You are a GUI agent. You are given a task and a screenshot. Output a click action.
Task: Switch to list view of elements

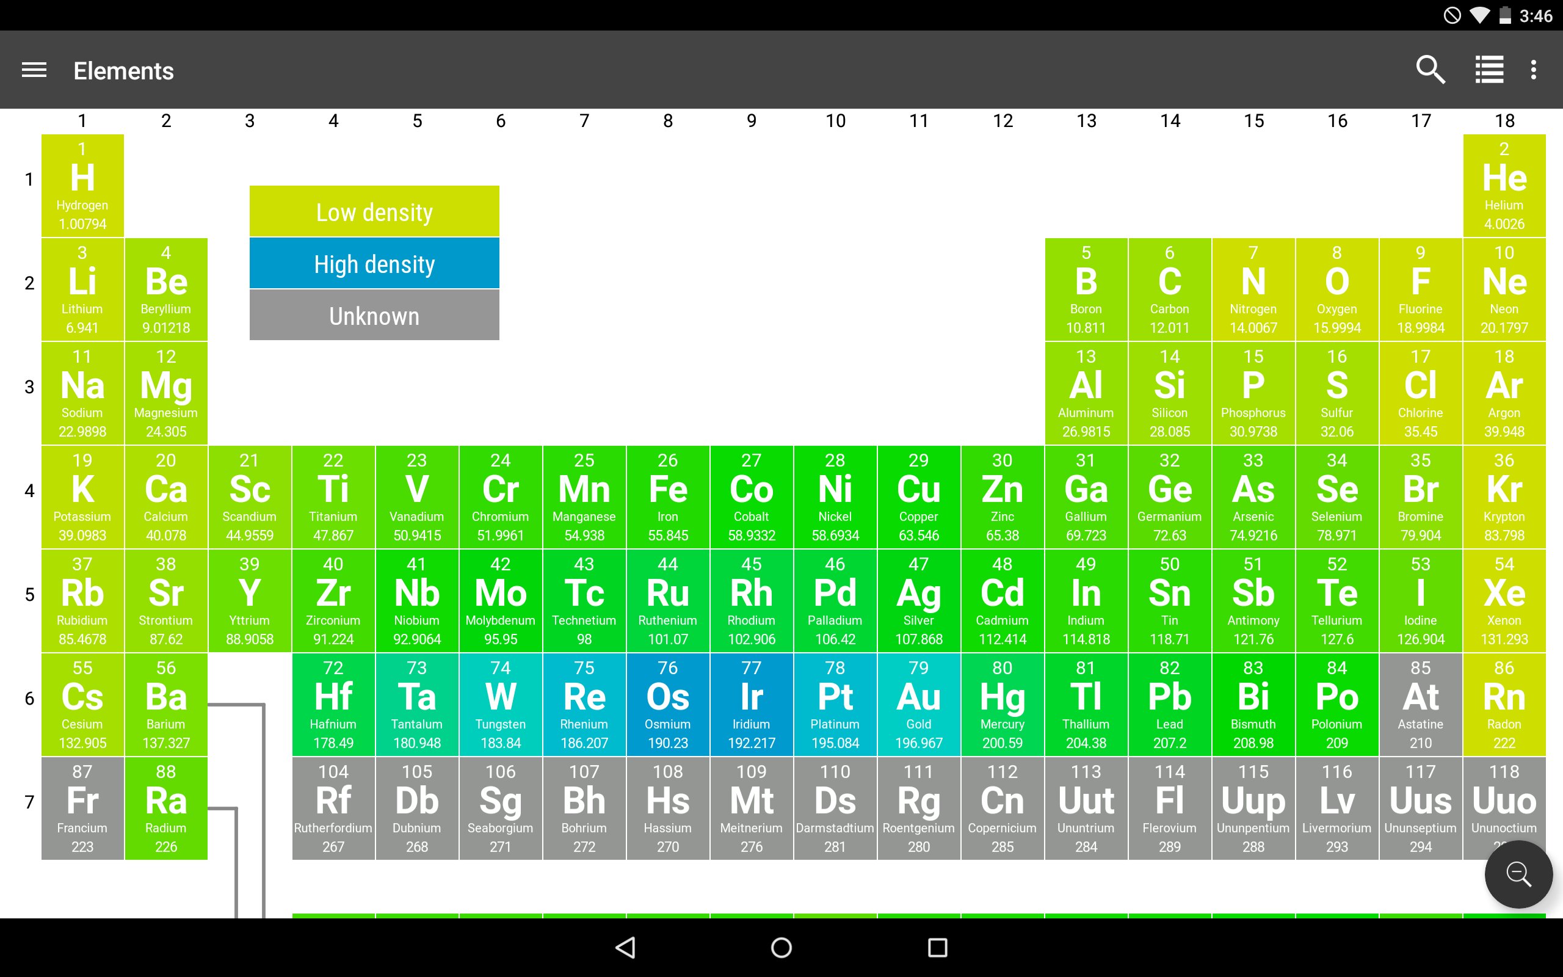[x=1489, y=70]
